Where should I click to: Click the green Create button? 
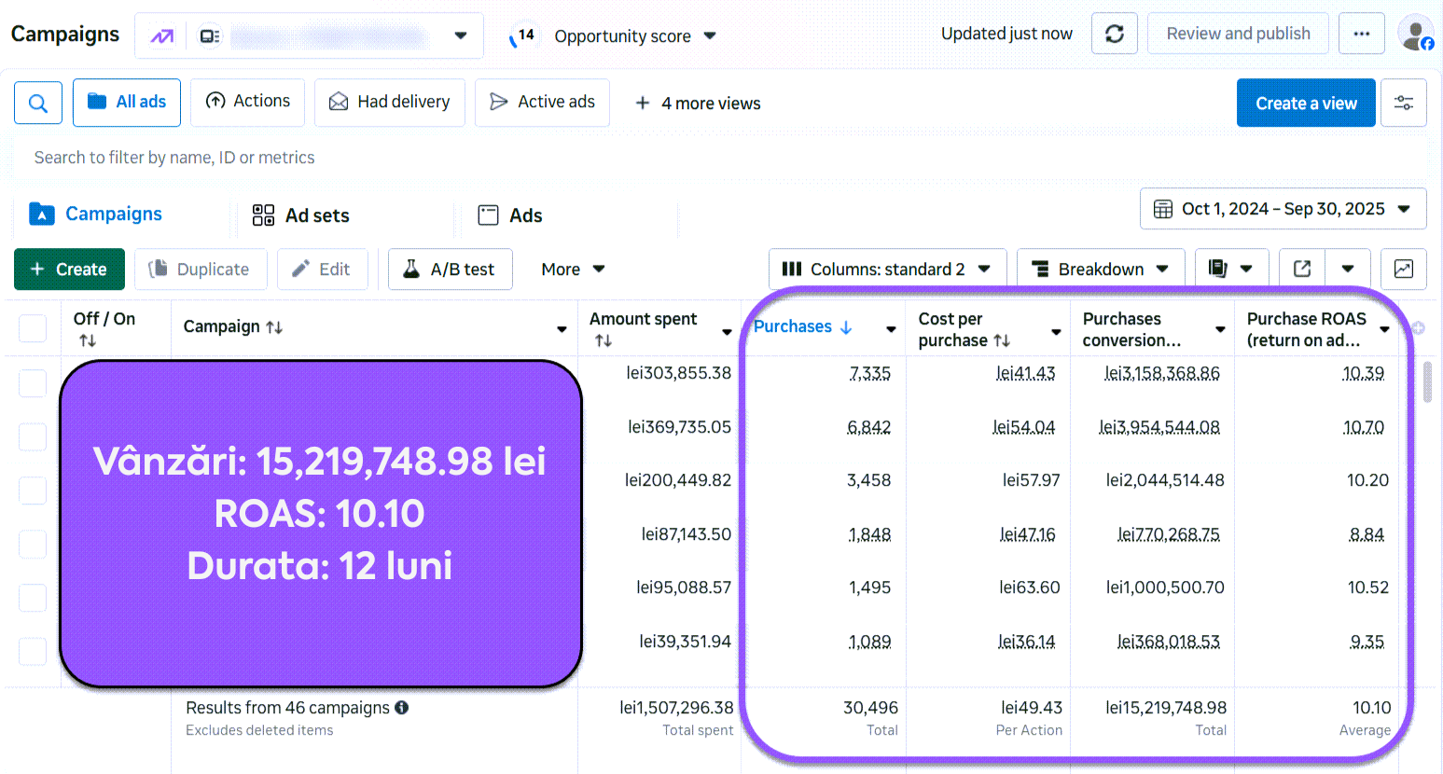pos(69,269)
